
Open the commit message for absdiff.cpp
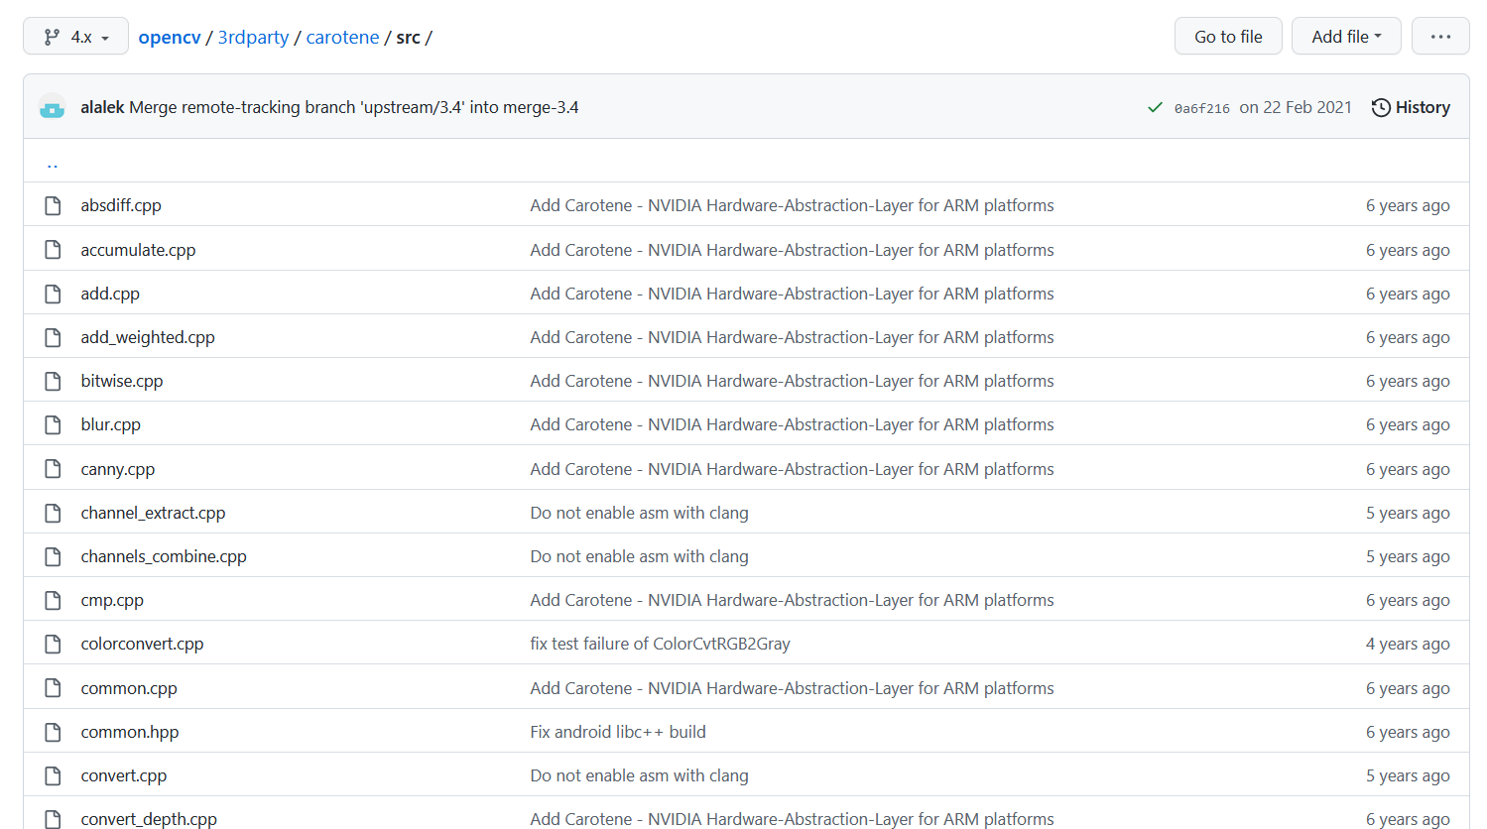tap(792, 205)
